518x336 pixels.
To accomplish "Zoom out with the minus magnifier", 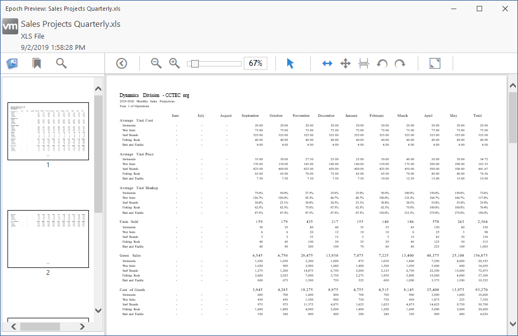I will 156,63.
